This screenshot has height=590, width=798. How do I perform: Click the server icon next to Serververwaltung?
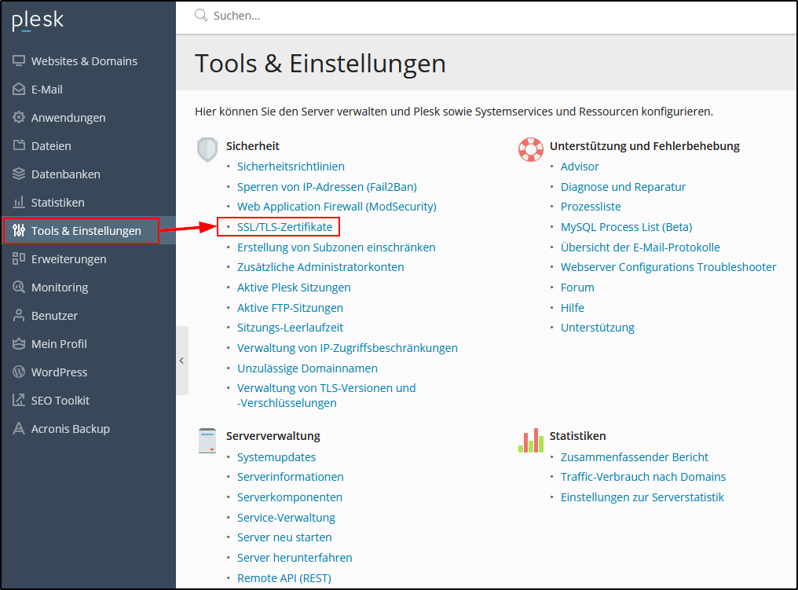point(207,441)
